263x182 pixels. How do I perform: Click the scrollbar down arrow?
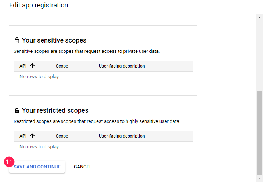click(259, 178)
